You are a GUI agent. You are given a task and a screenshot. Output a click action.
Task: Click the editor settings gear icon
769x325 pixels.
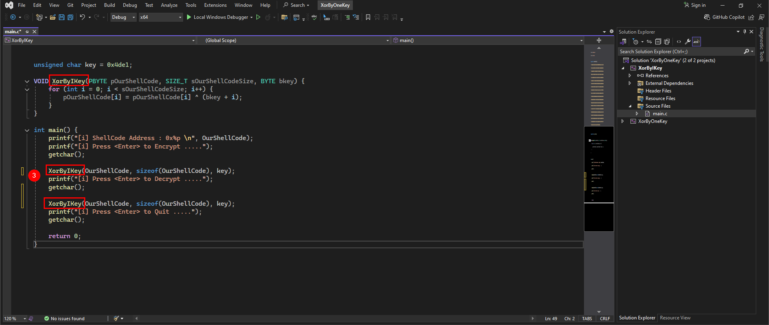[612, 31]
